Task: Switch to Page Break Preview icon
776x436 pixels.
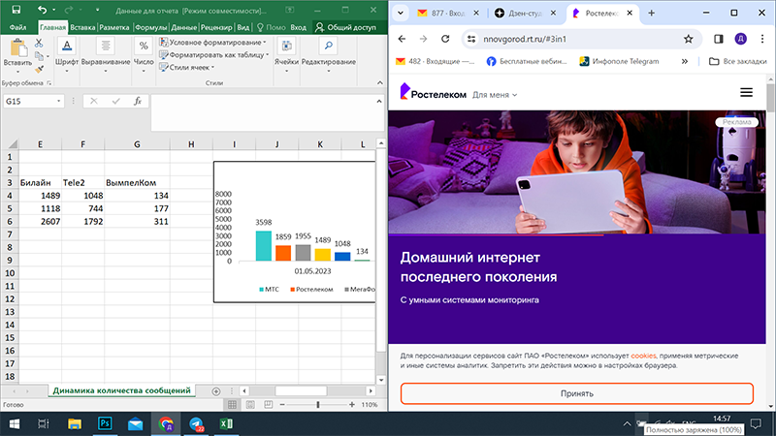Action: point(269,405)
